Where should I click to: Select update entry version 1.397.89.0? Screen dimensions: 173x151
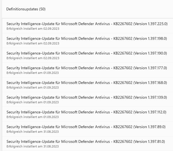86,127
